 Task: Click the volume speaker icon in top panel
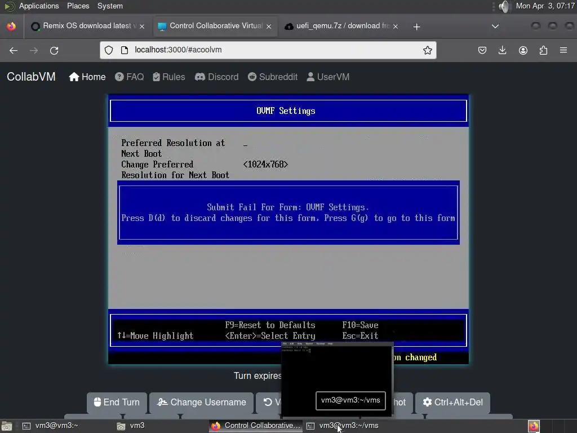click(505, 6)
